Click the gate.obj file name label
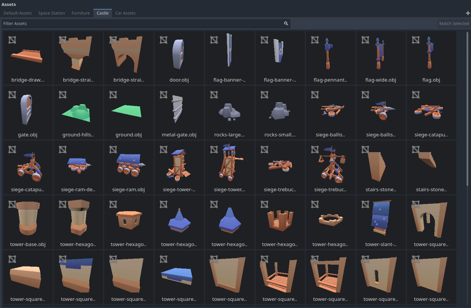Image resolution: width=471 pixels, height=308 pixels. pos(28,135)
